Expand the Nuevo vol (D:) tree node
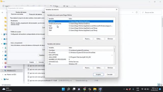 coord(3,74)
